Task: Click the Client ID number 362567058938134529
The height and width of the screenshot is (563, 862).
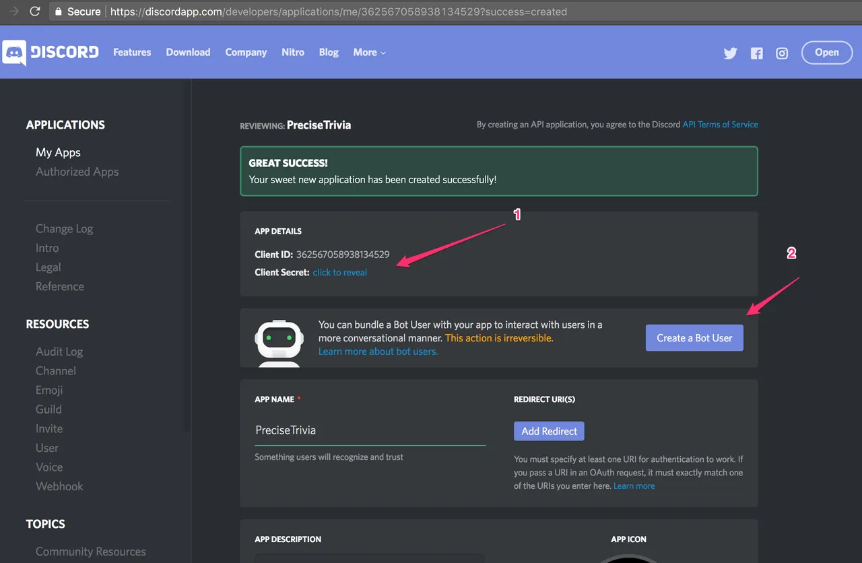Action: click(x=343, y=255)
